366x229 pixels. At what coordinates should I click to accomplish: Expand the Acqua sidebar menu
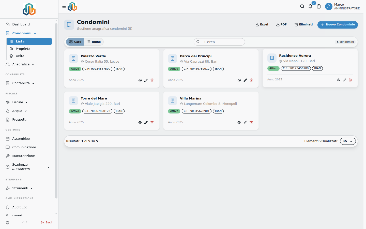[26, 111]
